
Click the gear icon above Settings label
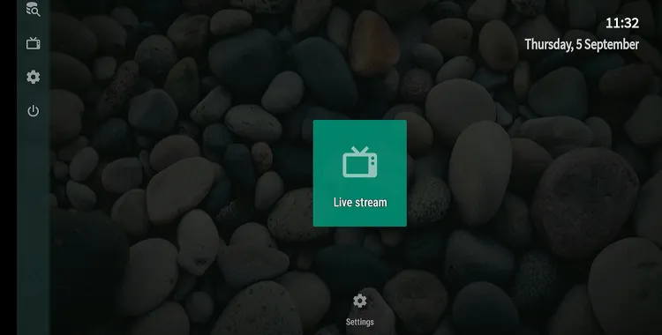[360, 301]
